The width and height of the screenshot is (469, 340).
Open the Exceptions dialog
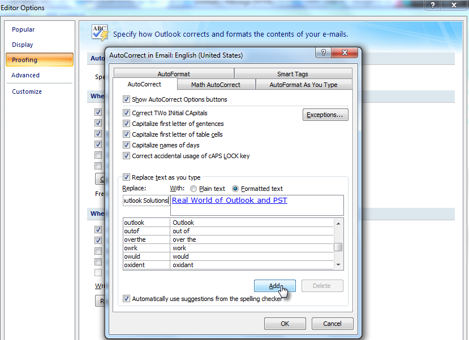[x=325, y=114]
